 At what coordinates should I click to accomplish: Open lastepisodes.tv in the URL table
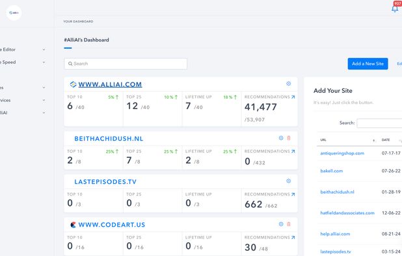pyautogui.click(x=336, y=251)
